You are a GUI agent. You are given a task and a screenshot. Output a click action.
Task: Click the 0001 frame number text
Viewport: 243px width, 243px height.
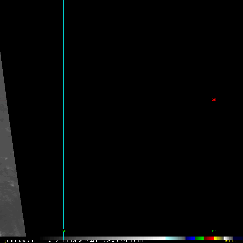(x=12, y=241)
